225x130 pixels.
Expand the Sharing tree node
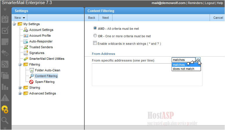click(20, 88)
